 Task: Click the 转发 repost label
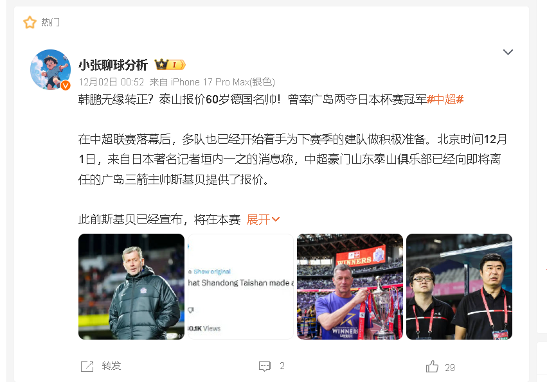coord(111,366)
